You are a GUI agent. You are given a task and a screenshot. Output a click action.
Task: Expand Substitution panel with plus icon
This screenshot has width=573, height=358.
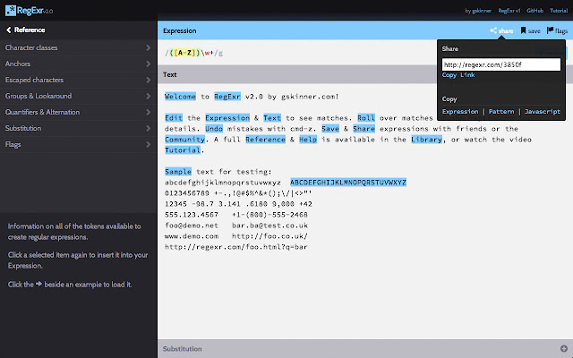[x=564, y=348]
